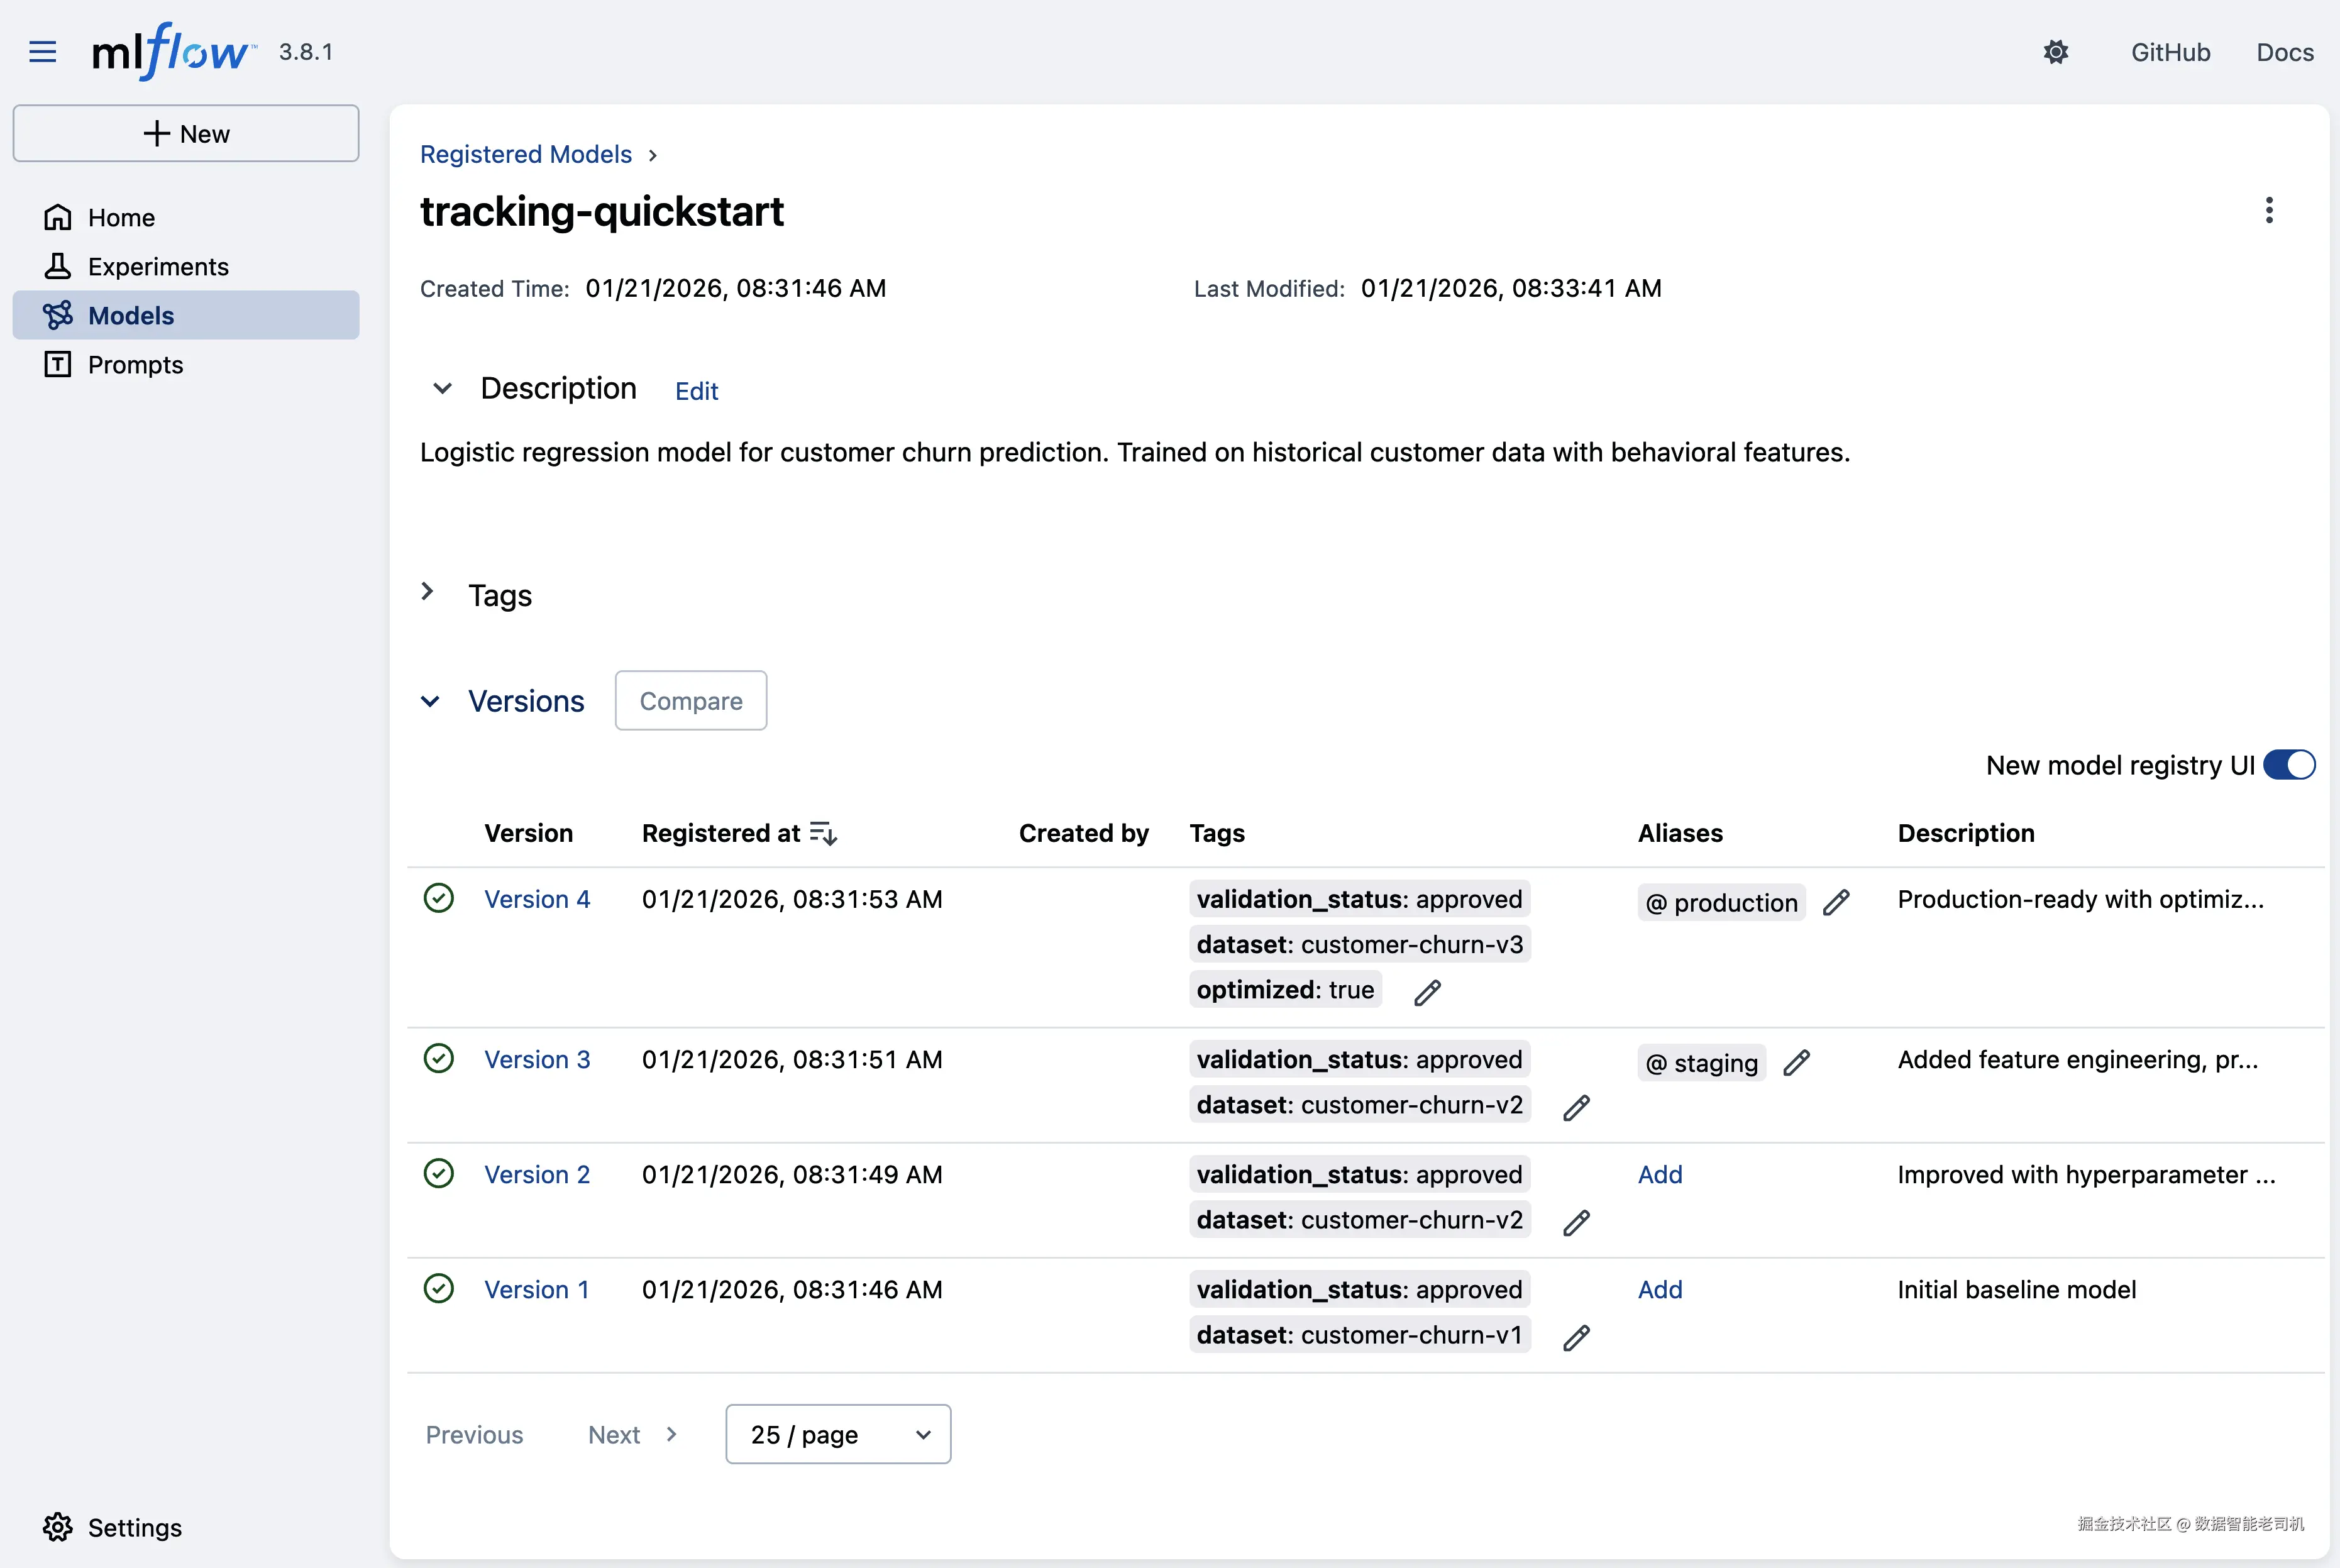This screenshot has height=1568, width=2340.
Task: Click the hamburger menu icon
Action: pyautogui.click(x=42, y=52)
